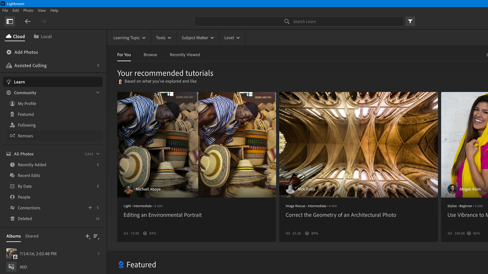The height and width of the screenshot is (274, 488).
Task: Click the Featured ribbon icon in sidebar
Action: pos(12,114)
